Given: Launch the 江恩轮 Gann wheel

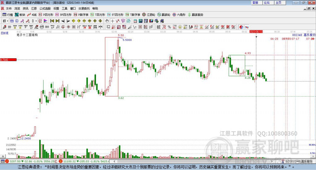Looking at the screenshot, I should (149, 15).
